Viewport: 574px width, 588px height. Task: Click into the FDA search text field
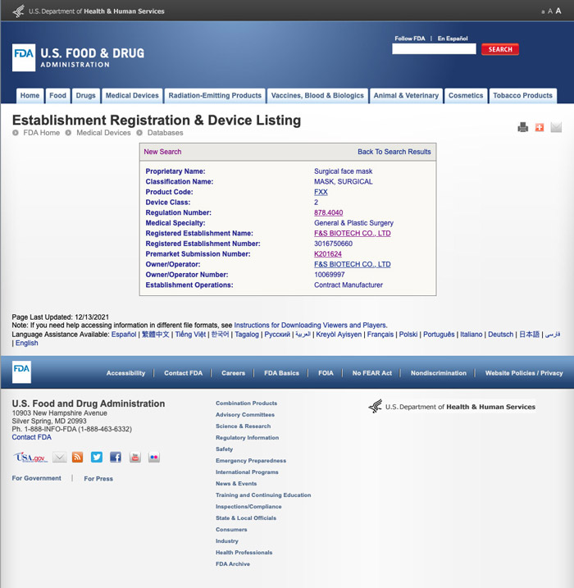pos(434,49)
